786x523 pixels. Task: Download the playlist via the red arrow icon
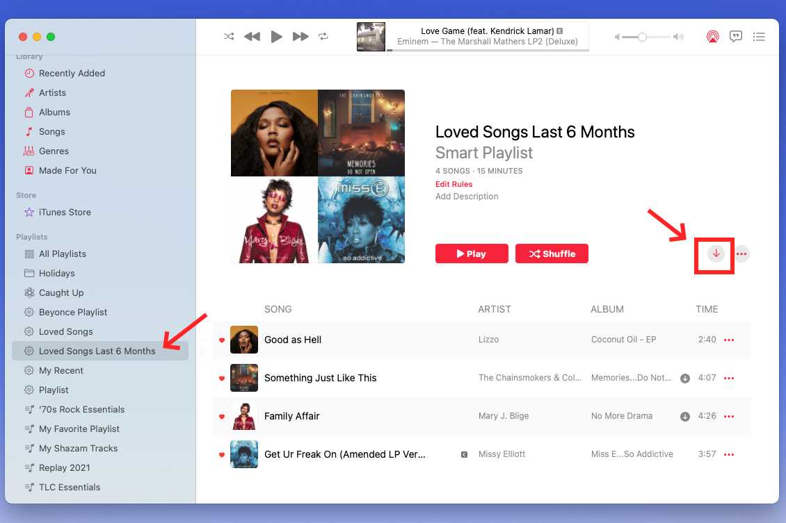(x=714, y=254)
